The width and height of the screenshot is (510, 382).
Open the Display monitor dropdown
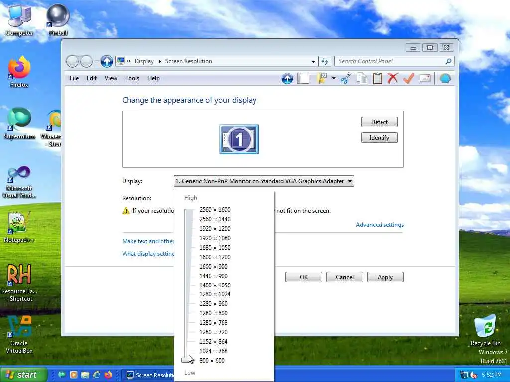pyautogui.click(x=264, y=181)
